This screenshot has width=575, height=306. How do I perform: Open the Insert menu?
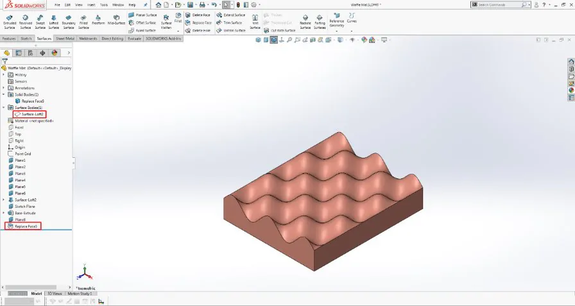coord(91,4)
